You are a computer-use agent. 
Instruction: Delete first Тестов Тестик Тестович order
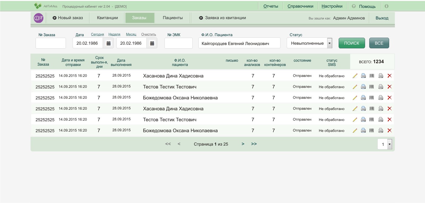tap(389, 87)
